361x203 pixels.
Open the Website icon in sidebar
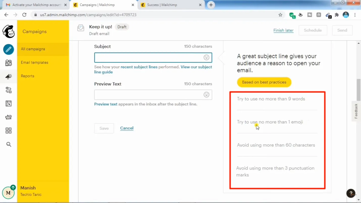pyautogui.click(x=9, y=104)
